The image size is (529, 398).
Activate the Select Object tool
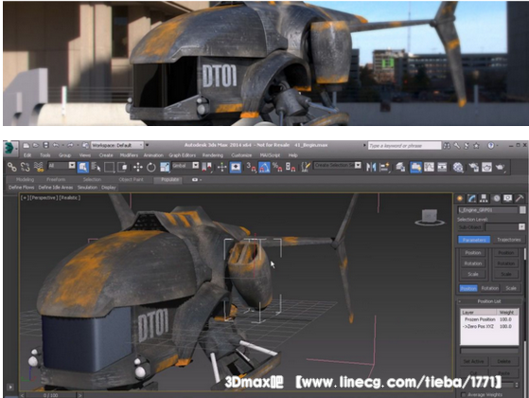click(83, 167)
